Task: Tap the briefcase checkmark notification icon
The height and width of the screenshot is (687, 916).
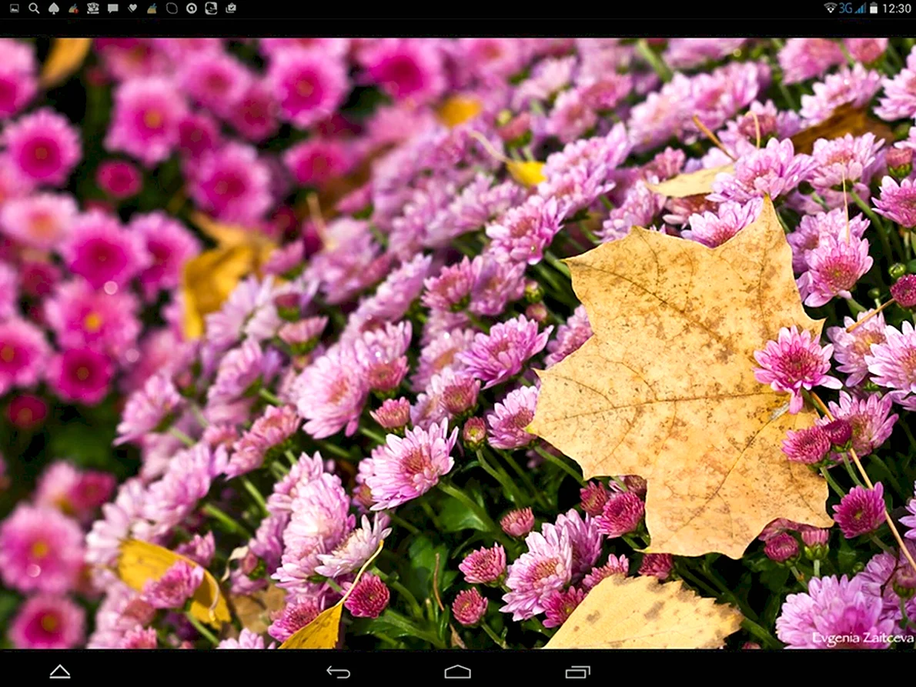Action: [x=231, y=8]
